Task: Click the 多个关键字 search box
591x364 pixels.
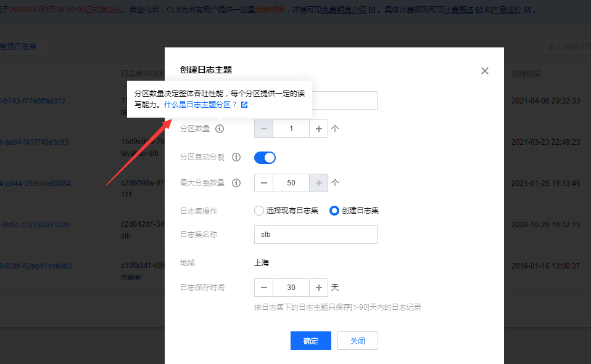Action: click(x=566, y=46)
